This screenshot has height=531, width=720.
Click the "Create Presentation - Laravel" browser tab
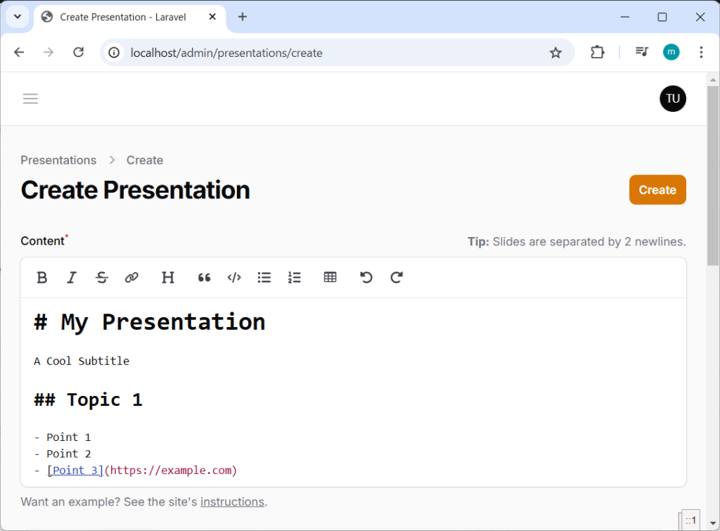(x=123, y=17)
